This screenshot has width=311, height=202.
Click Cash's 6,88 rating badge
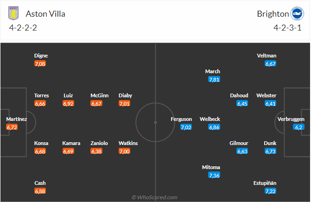tap(40, 191)
